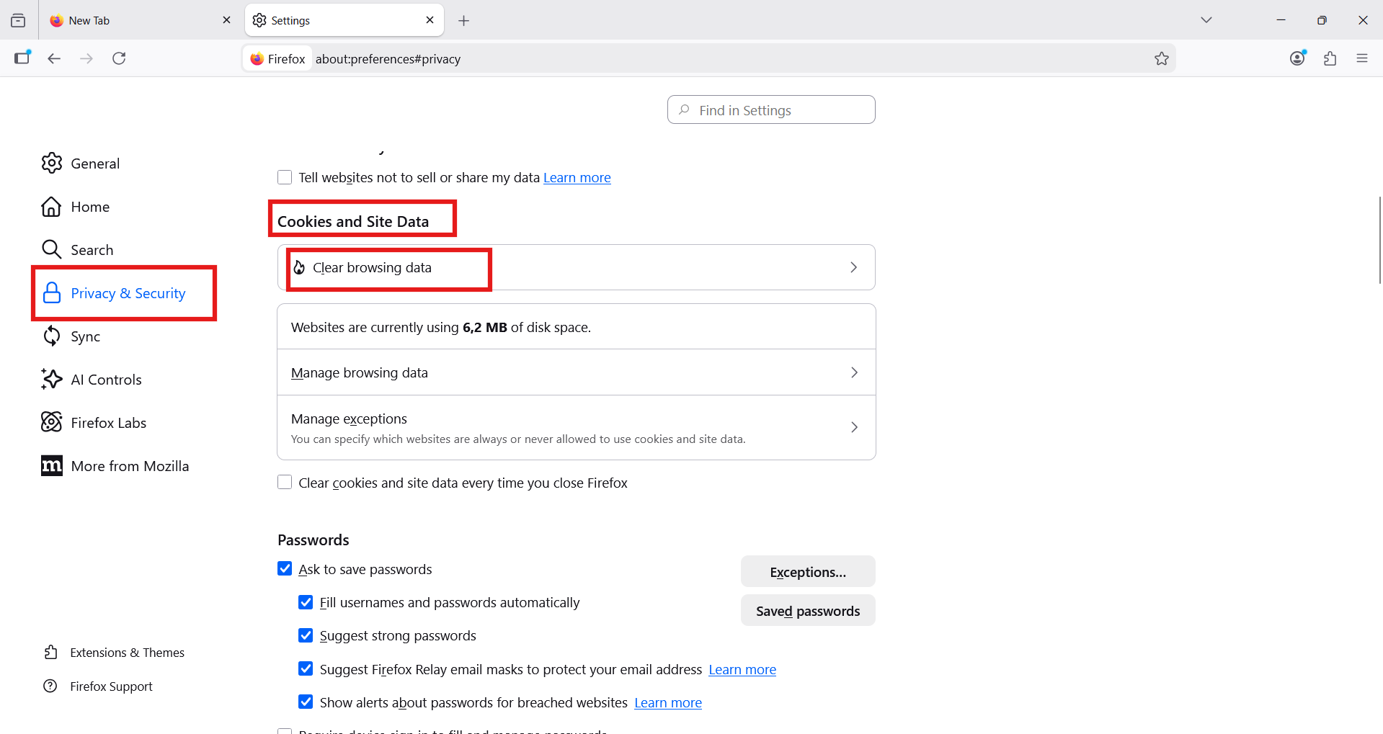
Task: Select More from Mozilla in sidebar
Action: tap(130, 466)
